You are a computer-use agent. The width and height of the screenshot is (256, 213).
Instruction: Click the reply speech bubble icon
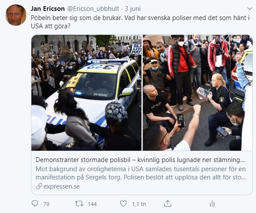click(35, 203)
